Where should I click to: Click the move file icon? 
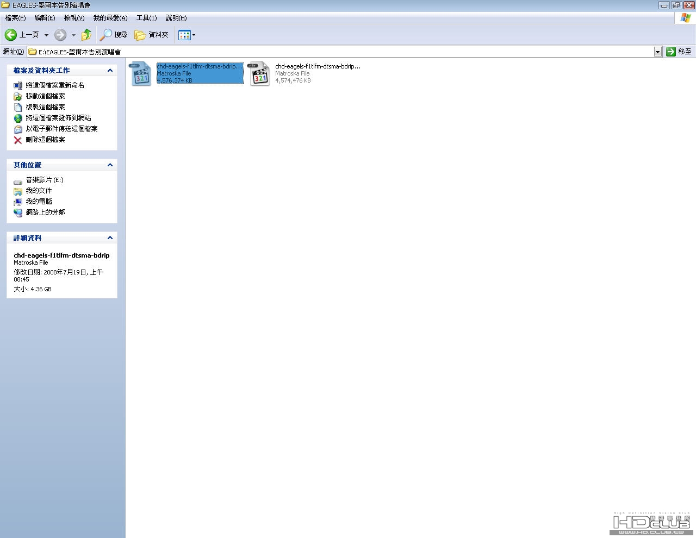pos(18,96)
